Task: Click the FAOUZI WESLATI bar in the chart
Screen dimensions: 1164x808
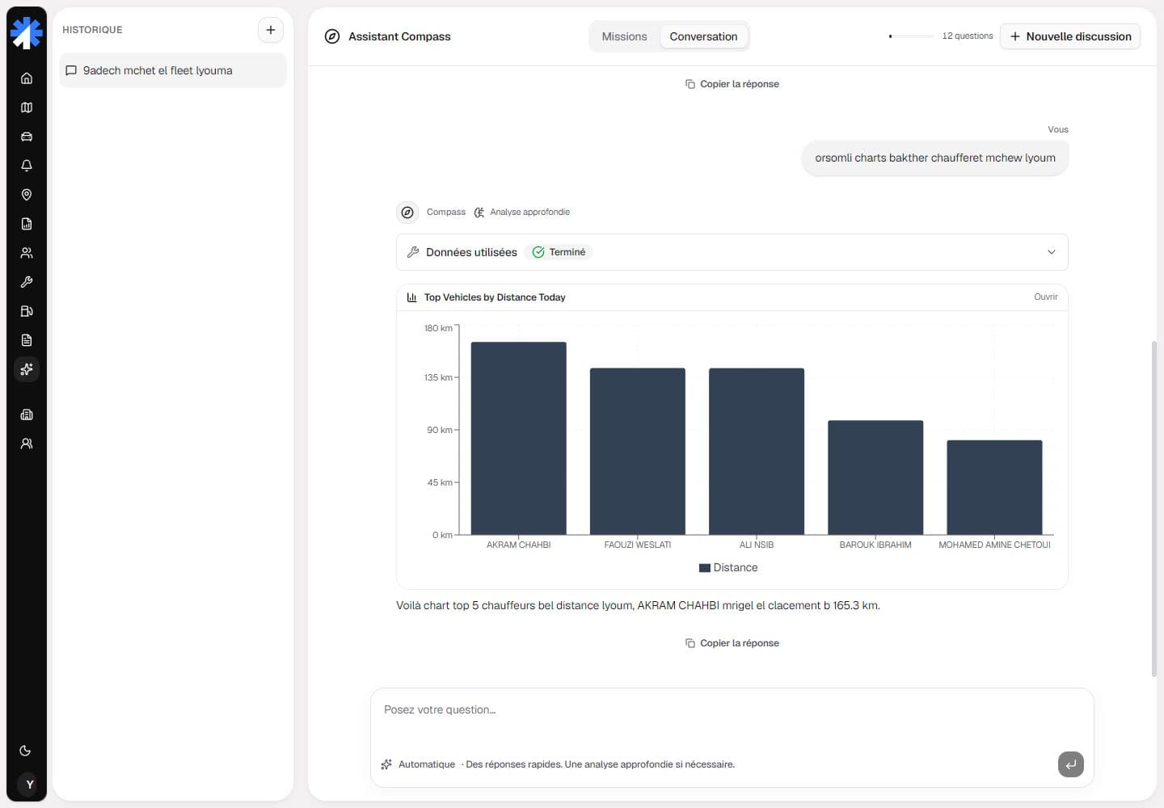Action: (x=638, y=452)
